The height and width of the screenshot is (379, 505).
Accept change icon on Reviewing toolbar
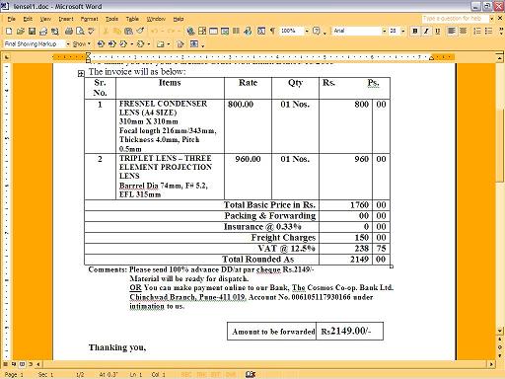point(123,43)
